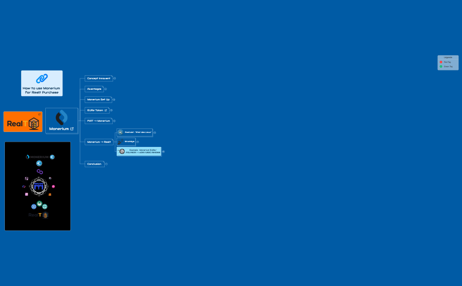
Task: Click the Red Tag color dot in legend
Action: 441,62
